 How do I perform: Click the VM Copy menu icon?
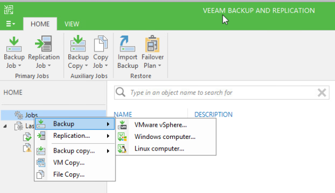pos(41,163)
